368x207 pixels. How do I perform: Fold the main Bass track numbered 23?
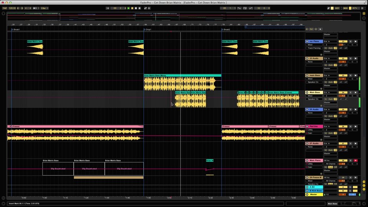pos(307,76)
